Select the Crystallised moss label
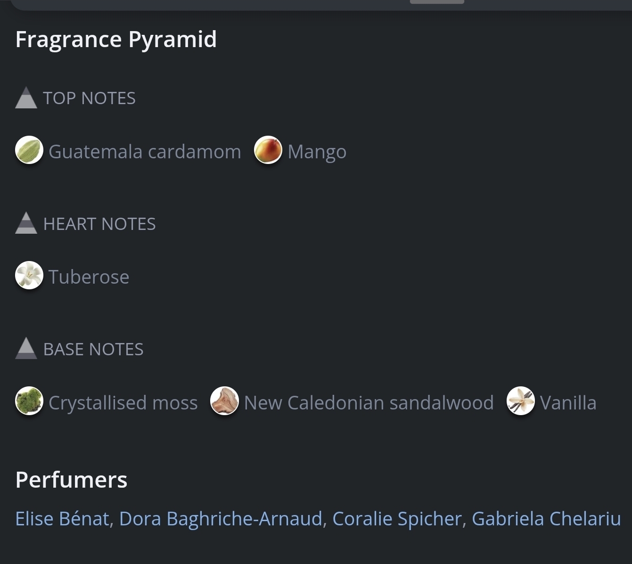The image size is (632, 564). (123, 403)
